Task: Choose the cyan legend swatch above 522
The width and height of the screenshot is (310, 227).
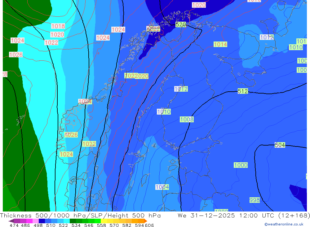Action: 67,221
